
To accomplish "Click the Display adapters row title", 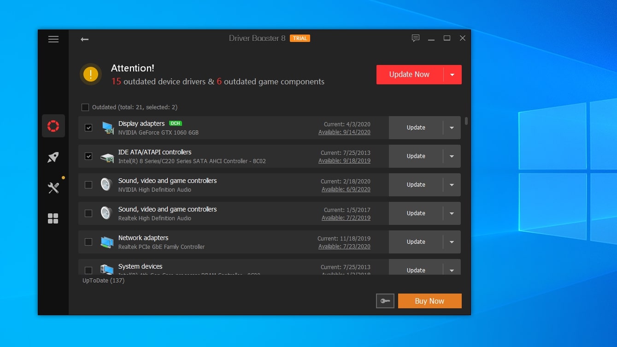I will 141,124.
